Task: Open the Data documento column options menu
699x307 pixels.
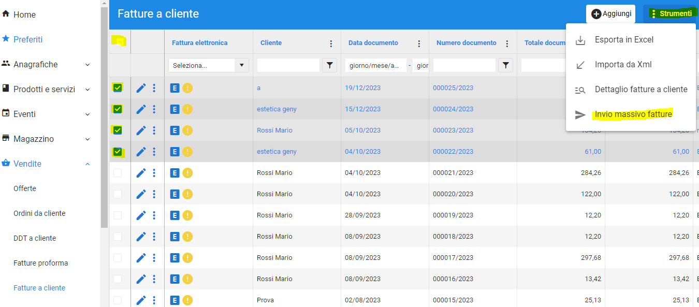Action: pyautogui.click(x=419, y=43)
